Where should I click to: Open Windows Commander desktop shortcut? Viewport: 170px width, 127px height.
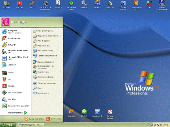[162, 4]
